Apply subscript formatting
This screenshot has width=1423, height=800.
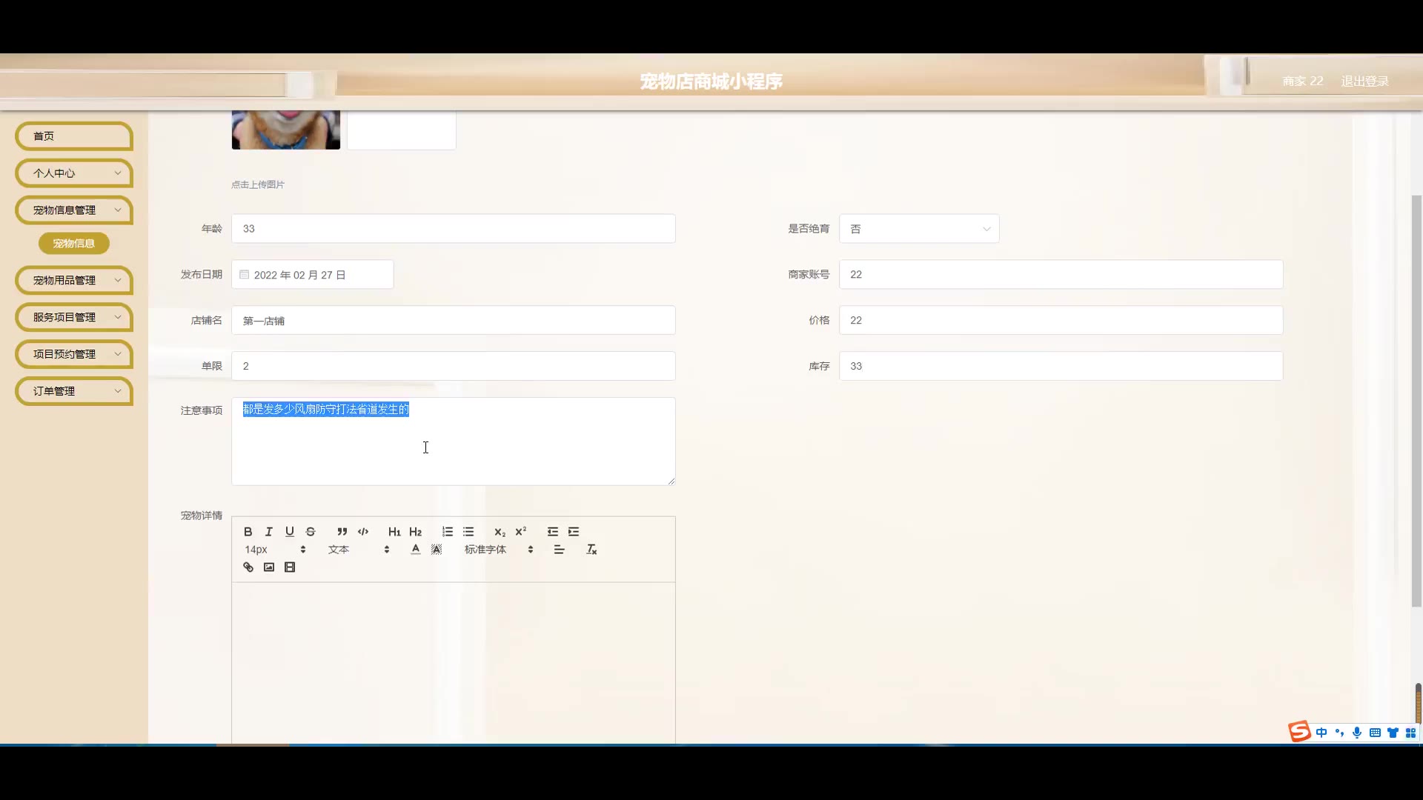coord(500,532)
